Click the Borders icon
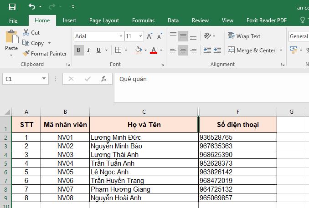The height and width of the screenshot is (208, 309). pos(118,50)
